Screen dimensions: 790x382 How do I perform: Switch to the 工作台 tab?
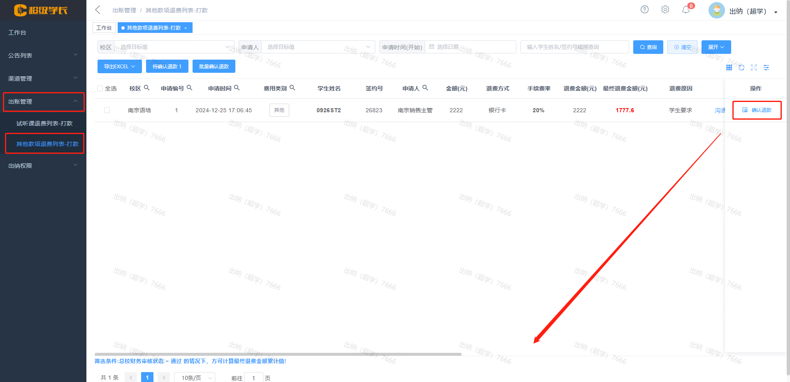click(x=104, y=28)
